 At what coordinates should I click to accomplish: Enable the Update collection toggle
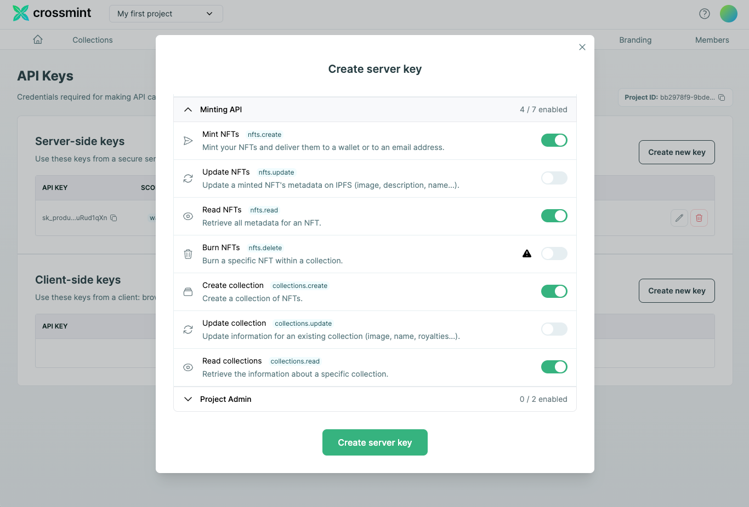[554, 329]
